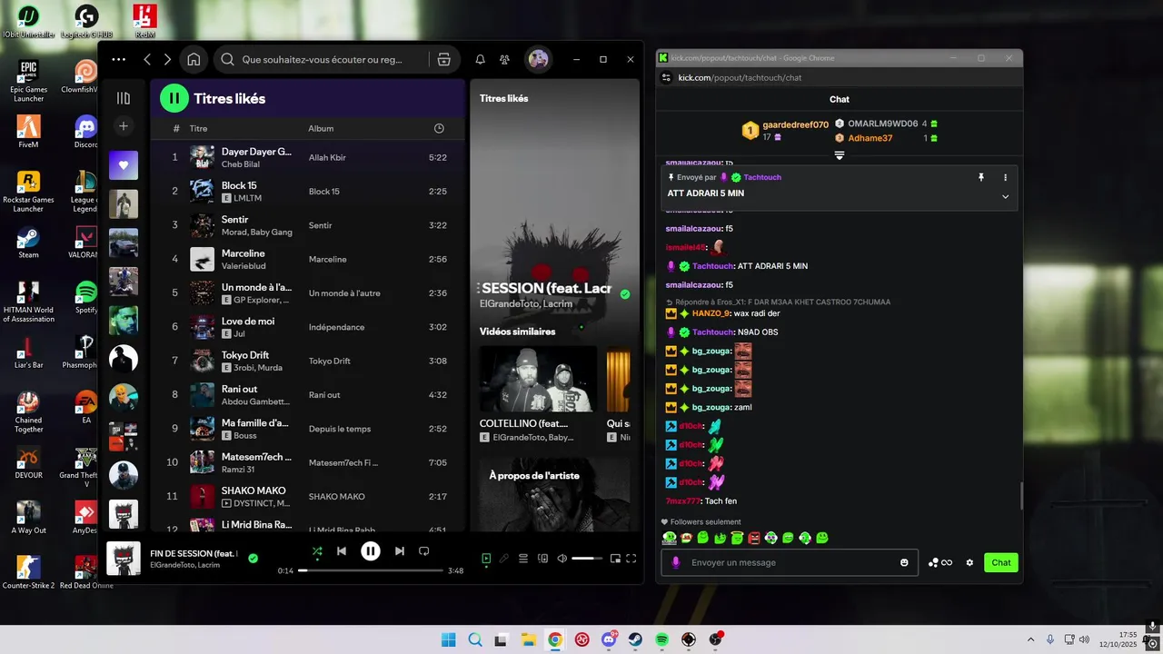Toggle the green check in Now Playing panel

coord(625,294)
